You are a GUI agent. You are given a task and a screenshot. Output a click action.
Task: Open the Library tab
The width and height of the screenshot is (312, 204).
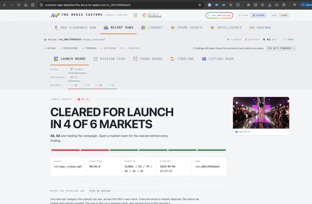(152, 27)
